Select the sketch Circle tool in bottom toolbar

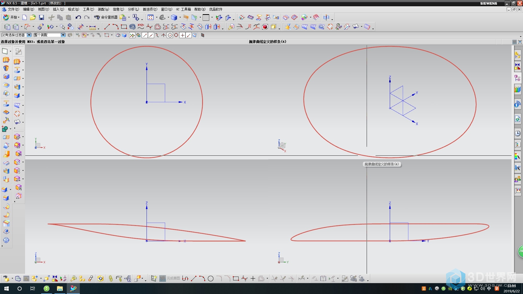point(211,278)
